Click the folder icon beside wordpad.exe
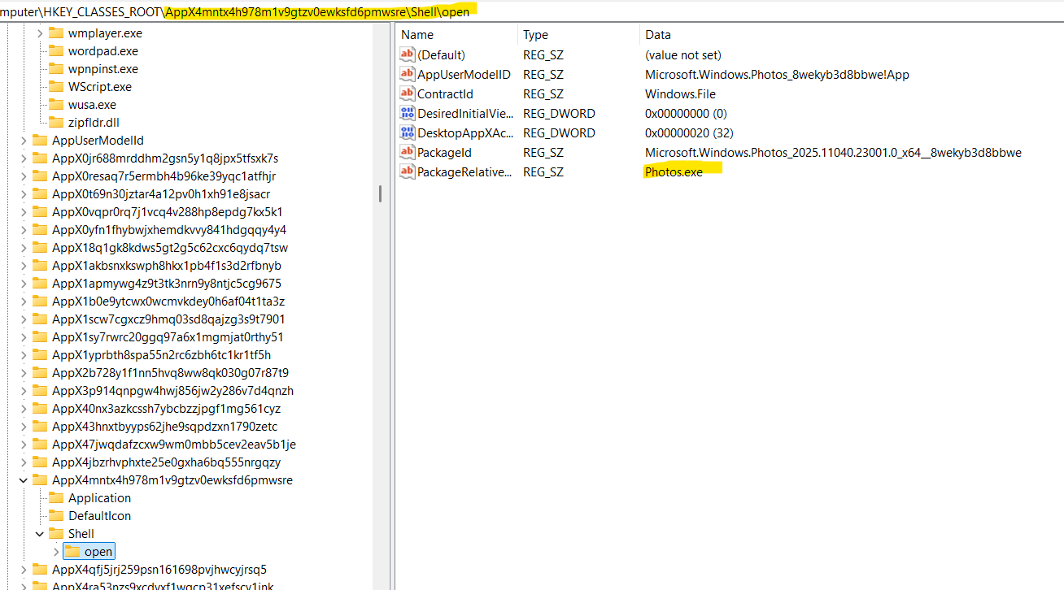This screenshot has width=1064, height=590. [x=56, y=51]
